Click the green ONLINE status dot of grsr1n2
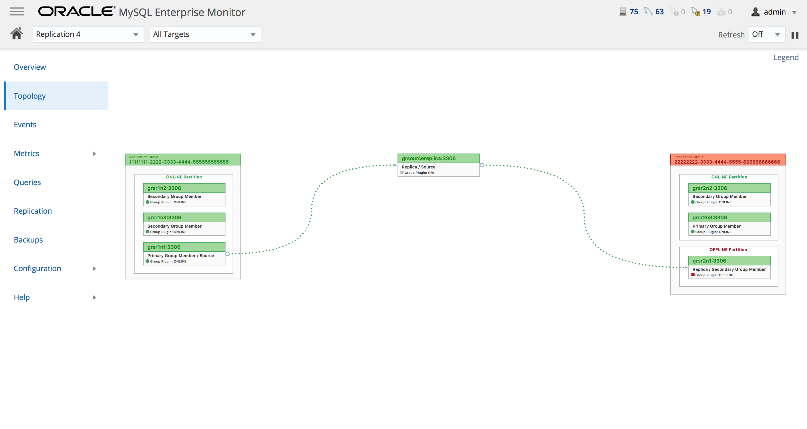 [148, 202]
